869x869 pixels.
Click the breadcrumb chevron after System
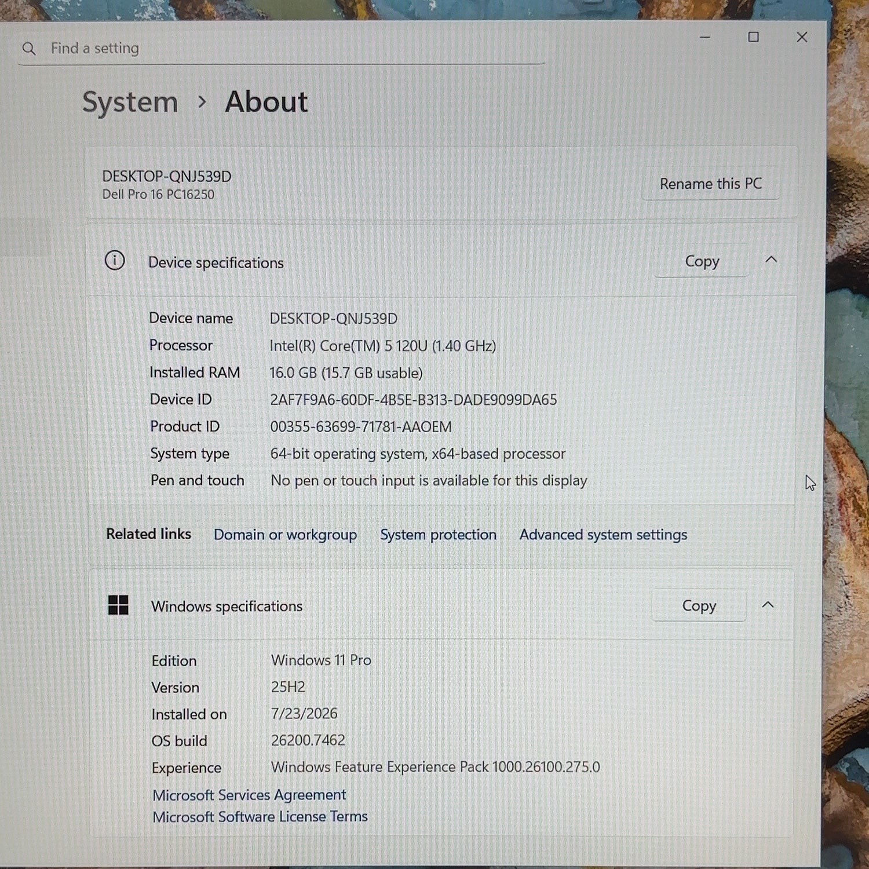(x=202, y=102)
